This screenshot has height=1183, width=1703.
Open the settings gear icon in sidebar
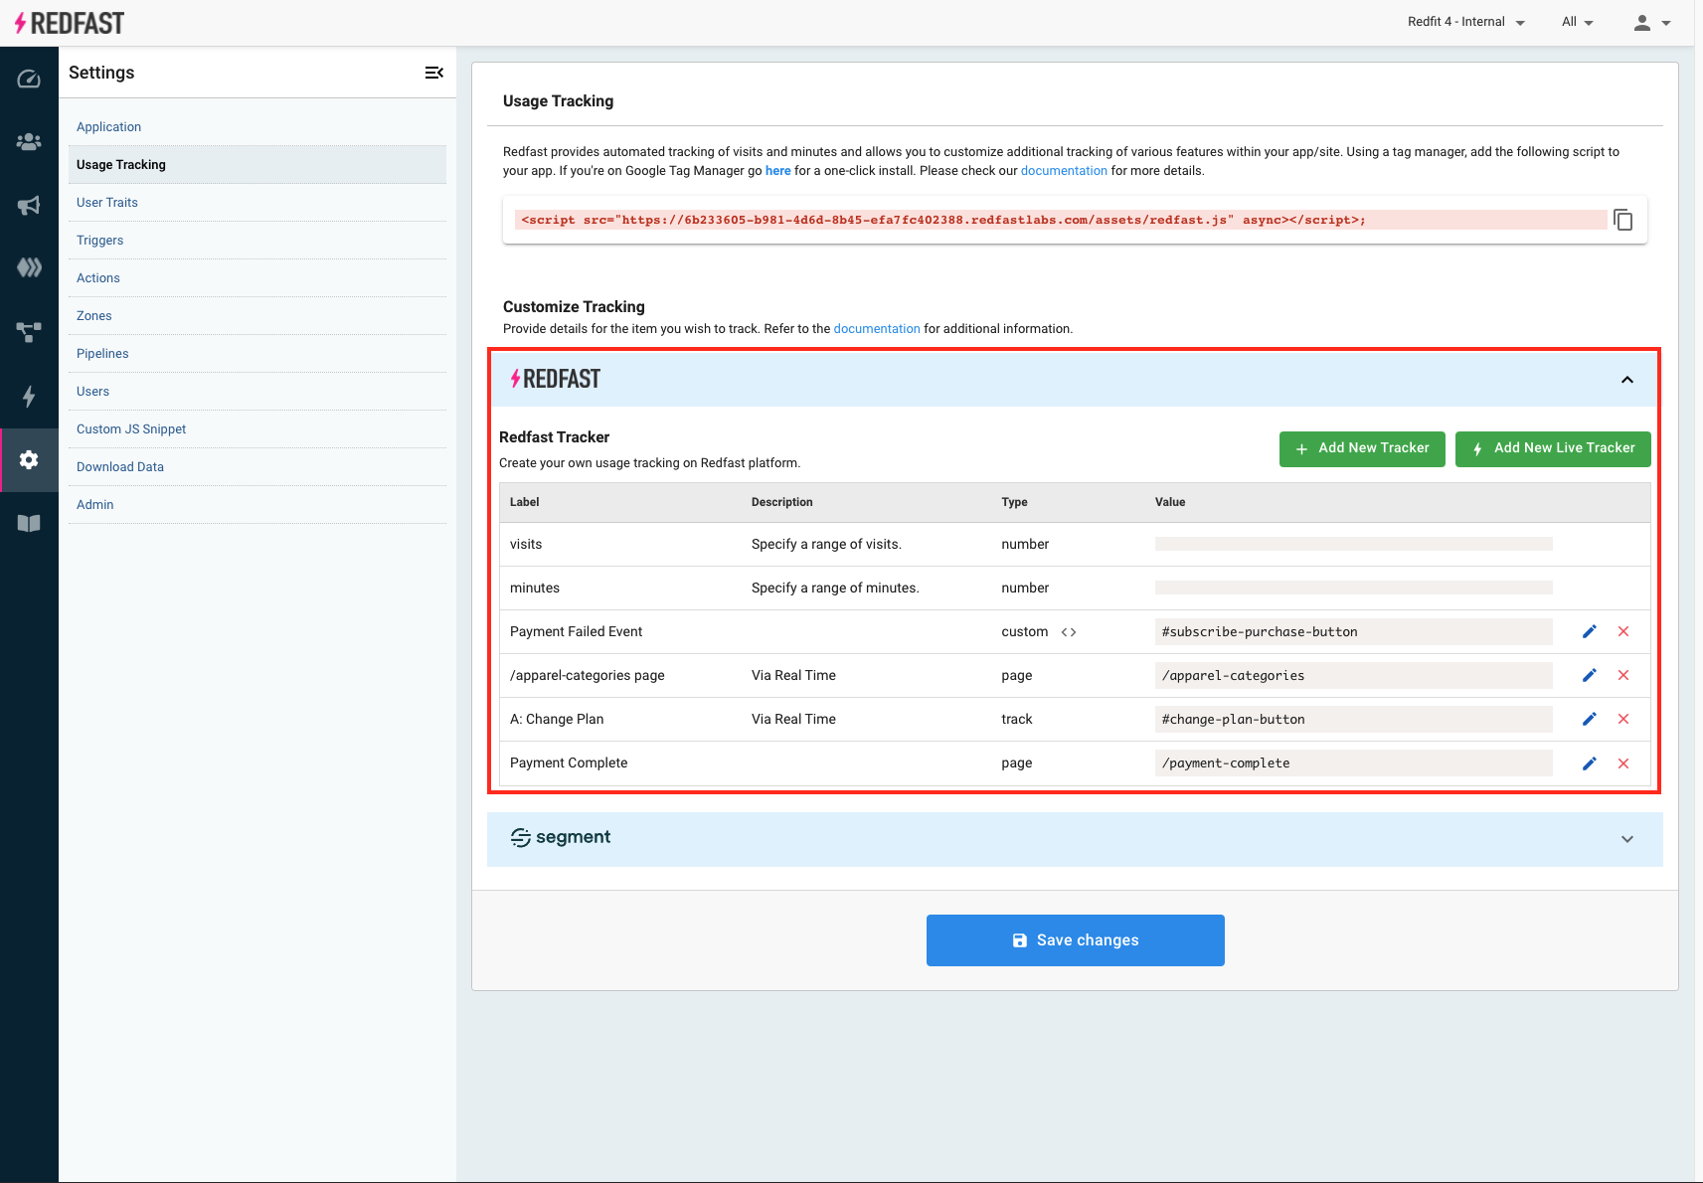pos(29,459)
